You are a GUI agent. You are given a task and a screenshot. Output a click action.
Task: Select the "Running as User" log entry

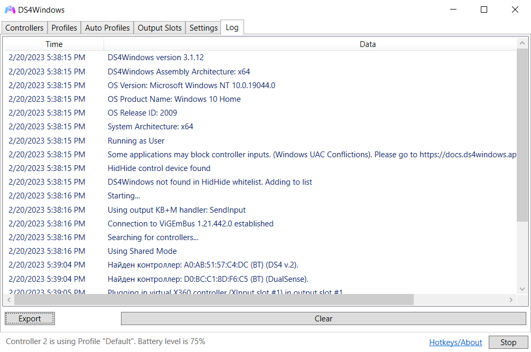click(260, 141)
